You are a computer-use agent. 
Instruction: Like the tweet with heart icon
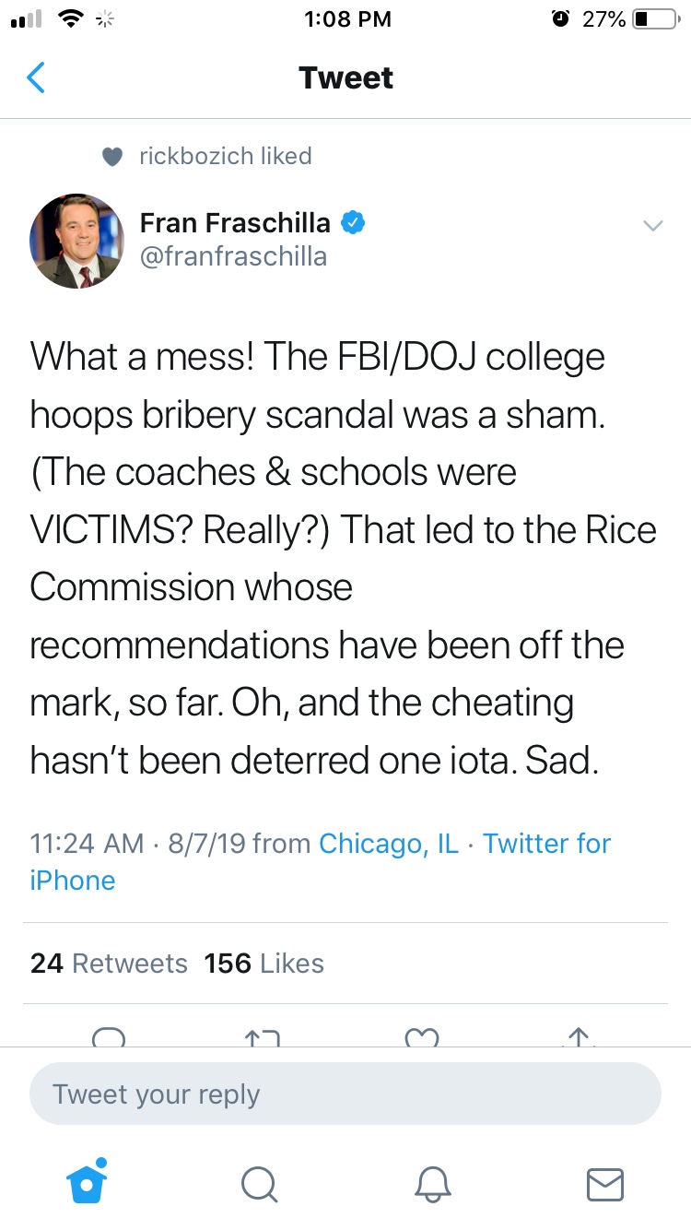point(422,1037)
